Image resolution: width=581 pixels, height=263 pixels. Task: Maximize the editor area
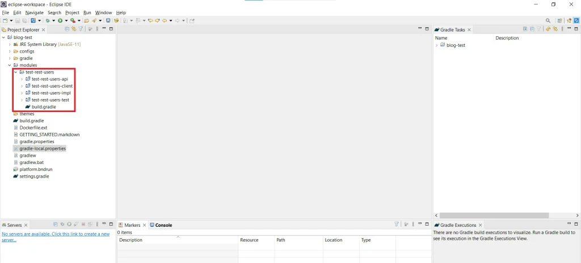[x=427, y=29]
